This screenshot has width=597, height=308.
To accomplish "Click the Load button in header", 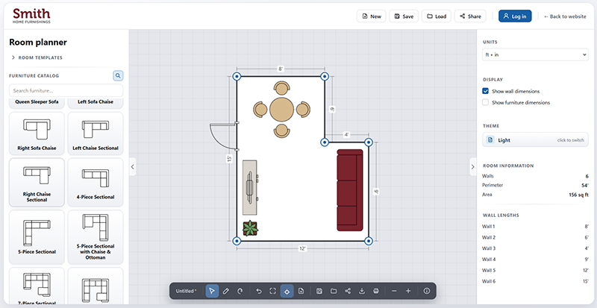I will click(x=437, y=16).
